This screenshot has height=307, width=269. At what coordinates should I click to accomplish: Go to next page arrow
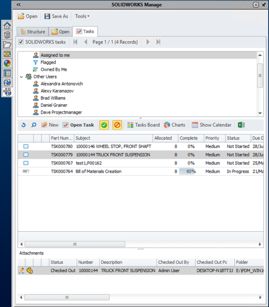click(148, 42)
